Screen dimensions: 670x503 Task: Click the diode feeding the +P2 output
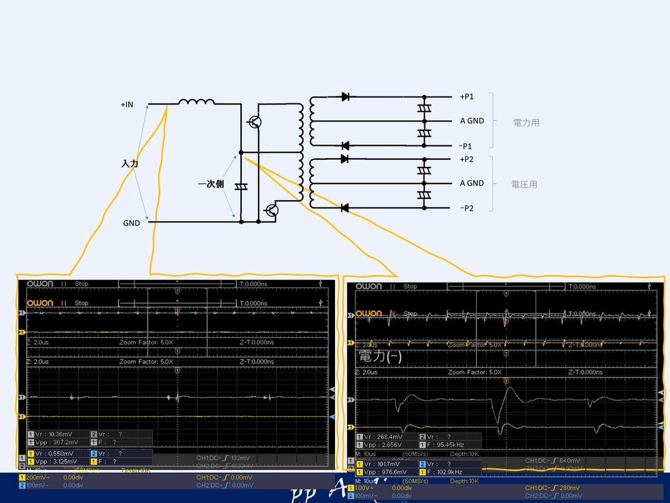coord(345,159)
